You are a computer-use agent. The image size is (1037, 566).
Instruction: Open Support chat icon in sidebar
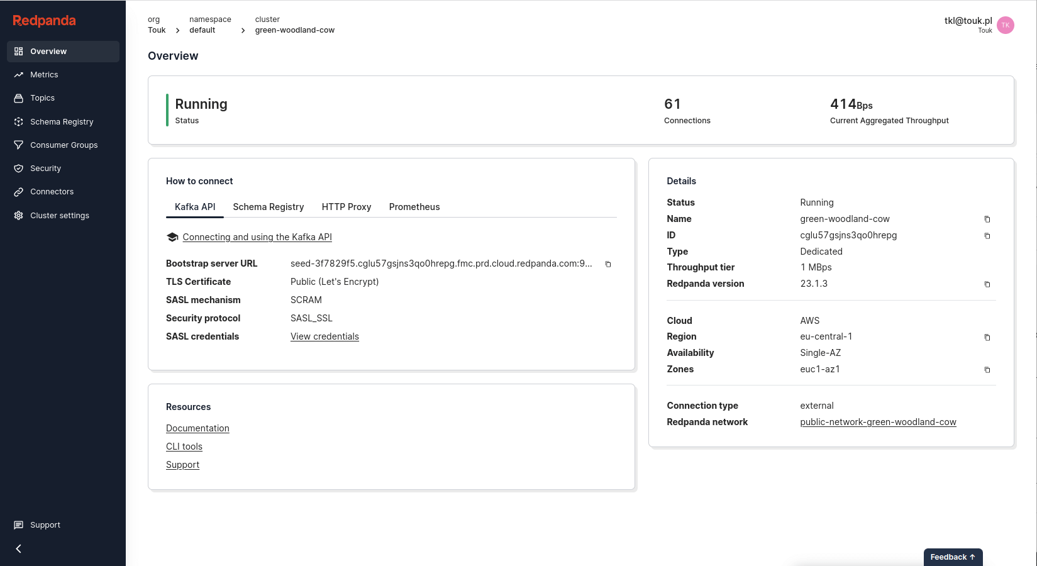pos(19,525)
